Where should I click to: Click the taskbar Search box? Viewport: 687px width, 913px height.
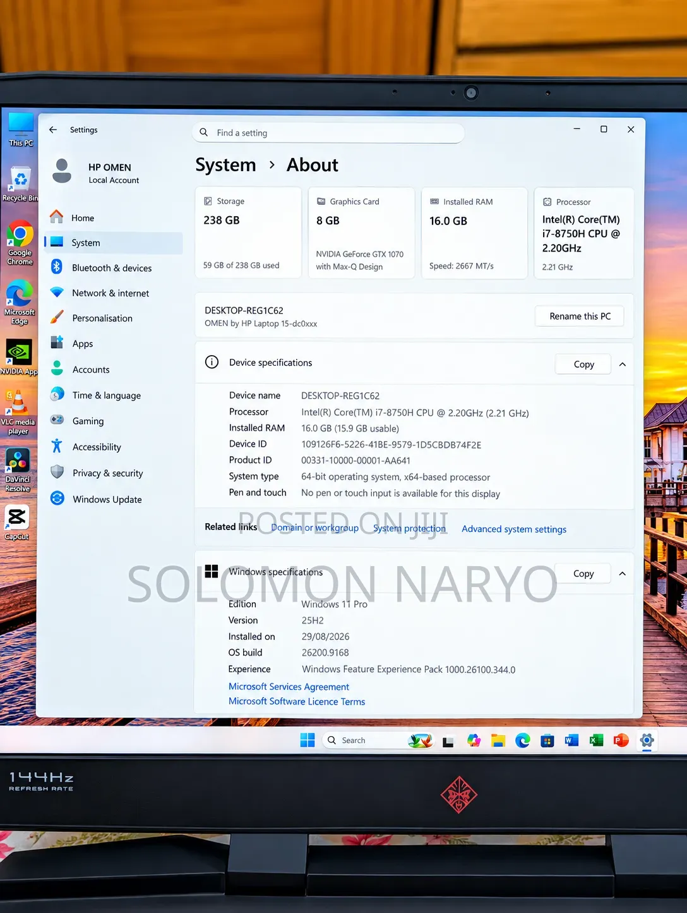click(378, 741)
